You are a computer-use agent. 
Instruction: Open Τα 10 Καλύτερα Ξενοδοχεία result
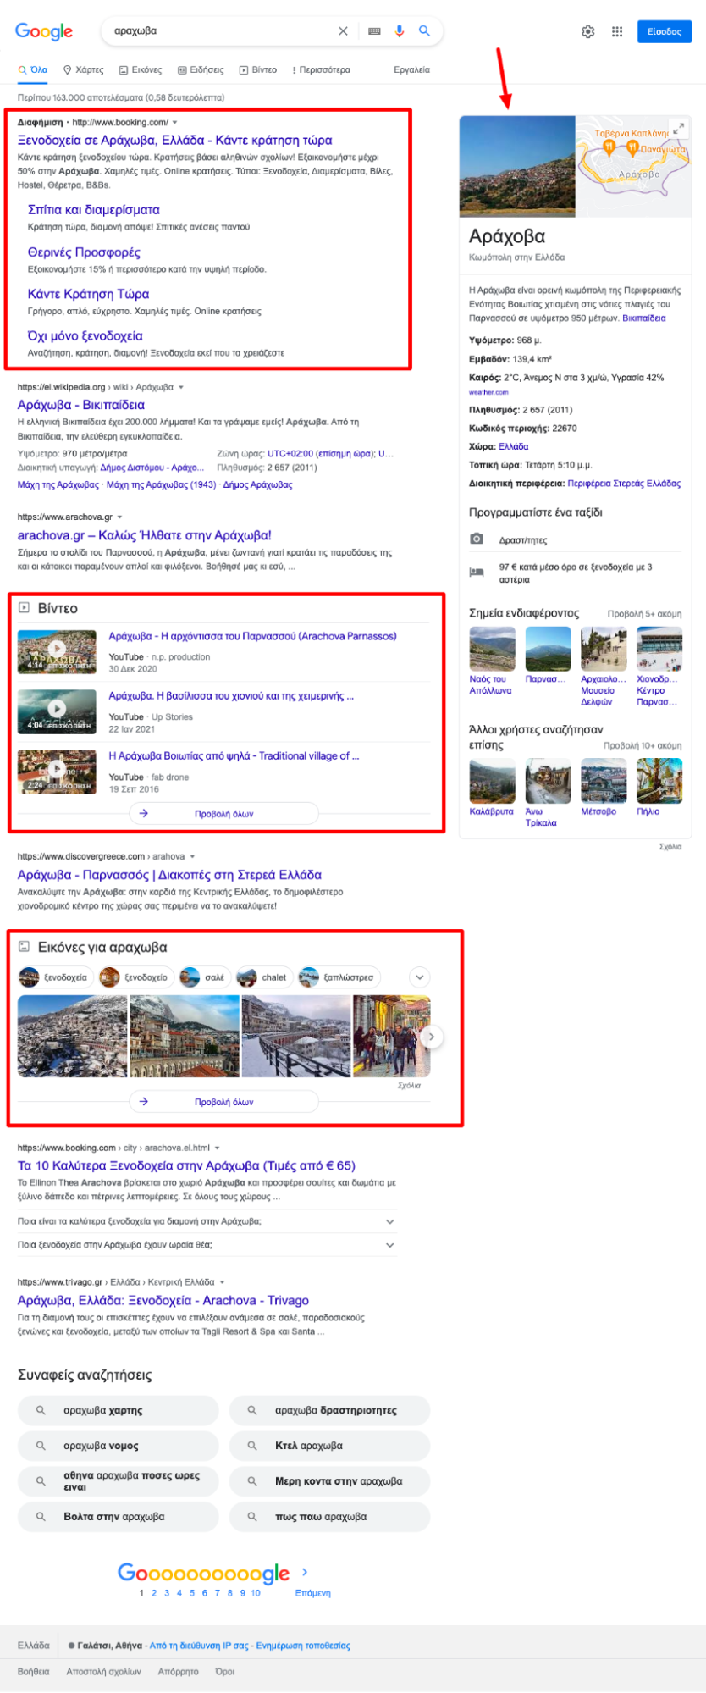186,1165
